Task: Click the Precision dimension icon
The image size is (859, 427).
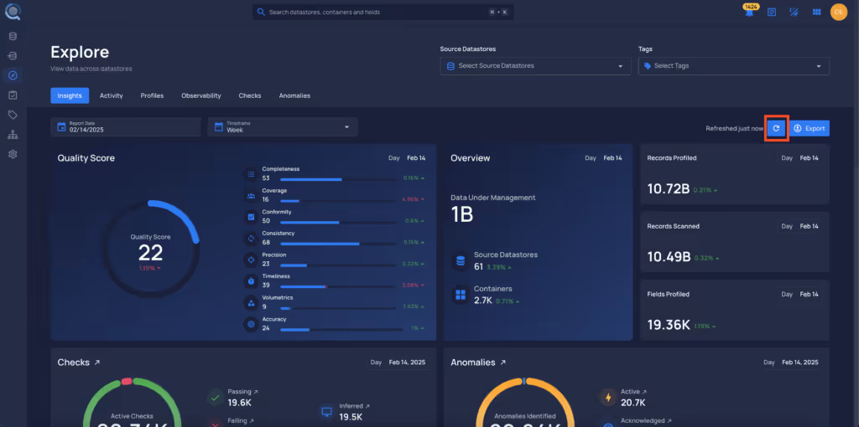Action: 251,260
